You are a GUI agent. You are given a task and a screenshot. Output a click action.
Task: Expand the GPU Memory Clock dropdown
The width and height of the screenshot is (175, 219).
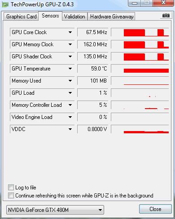(x=70, y=44)
